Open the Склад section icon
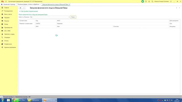The width and height of the screenshot is (182, 102). pos(2,24)
